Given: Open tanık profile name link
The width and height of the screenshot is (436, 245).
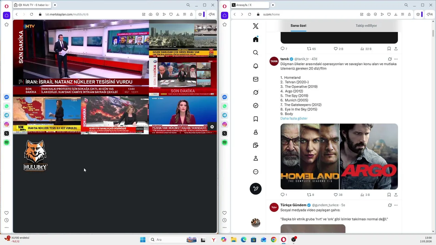Looking at the screenshot, I should pyautogui.click(x=284, y=59).
